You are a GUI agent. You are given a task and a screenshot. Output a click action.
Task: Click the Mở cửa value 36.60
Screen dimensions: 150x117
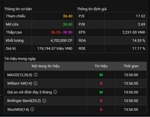(x=68, y=24)
